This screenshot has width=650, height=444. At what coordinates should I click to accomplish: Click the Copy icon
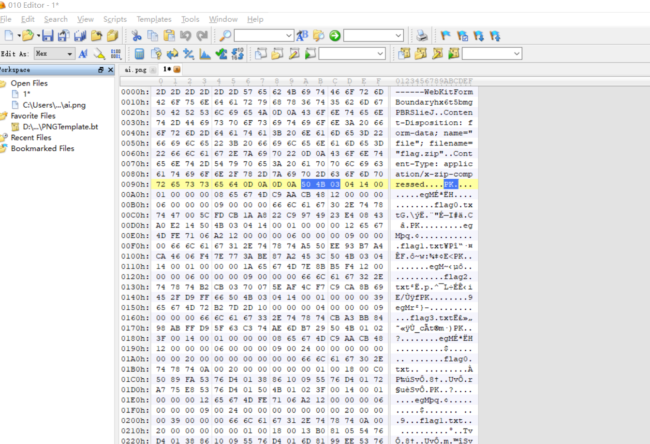click(x=153, y=35)
